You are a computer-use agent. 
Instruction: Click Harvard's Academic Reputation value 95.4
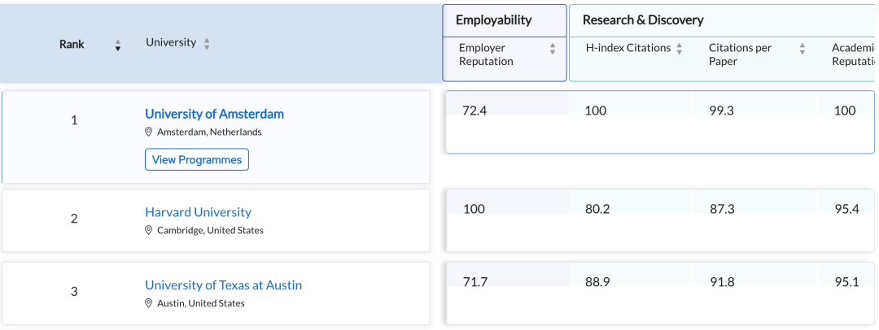pyautogui.click(x=846, y=209)
